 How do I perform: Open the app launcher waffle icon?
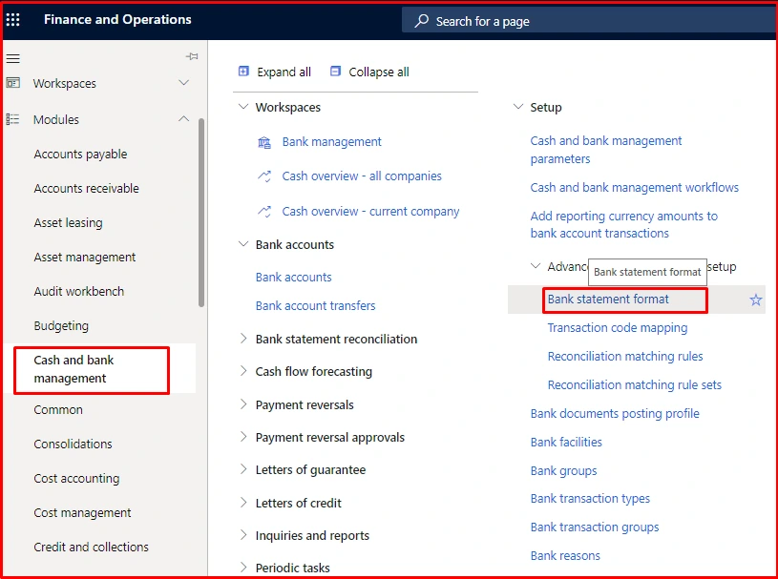[x=13, y=19]
